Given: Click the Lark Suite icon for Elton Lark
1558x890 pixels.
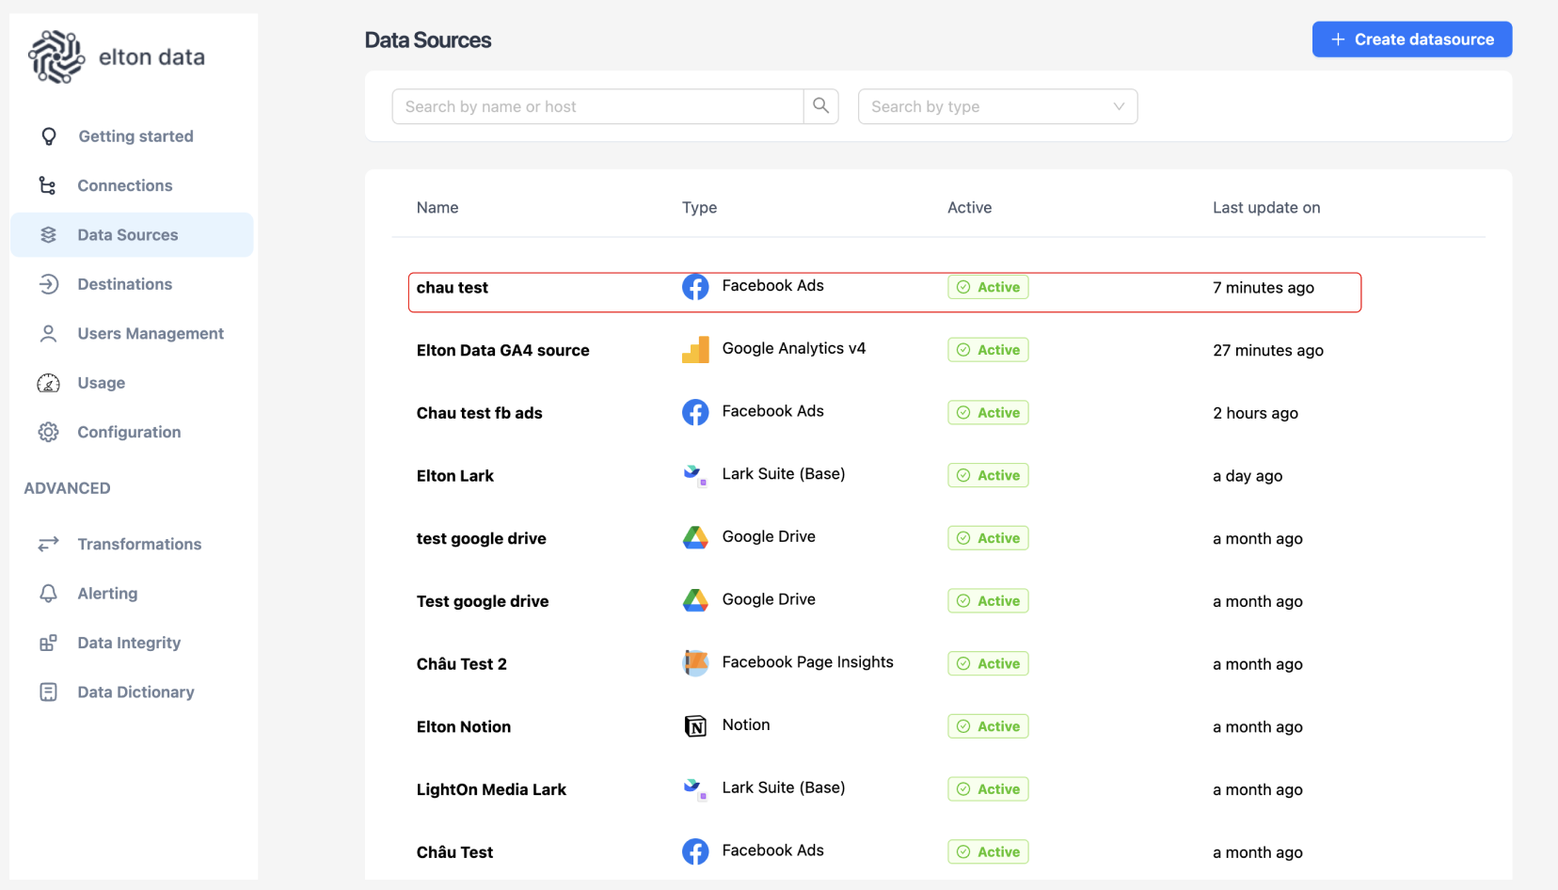Looking at the screenshot, I should click(695, 475).
